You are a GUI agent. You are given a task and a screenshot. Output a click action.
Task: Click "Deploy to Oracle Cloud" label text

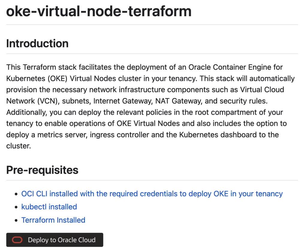click(61, 240)
